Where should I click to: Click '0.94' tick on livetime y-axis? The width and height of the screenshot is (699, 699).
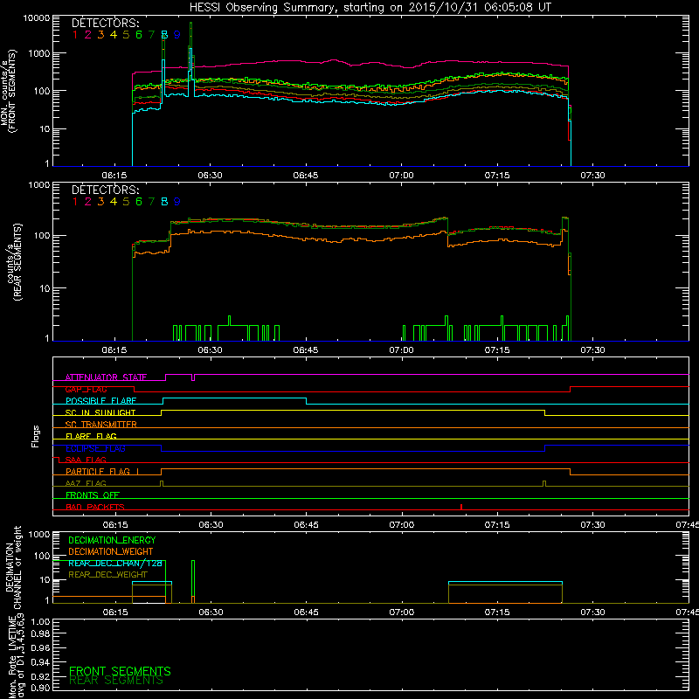(40, 662)
